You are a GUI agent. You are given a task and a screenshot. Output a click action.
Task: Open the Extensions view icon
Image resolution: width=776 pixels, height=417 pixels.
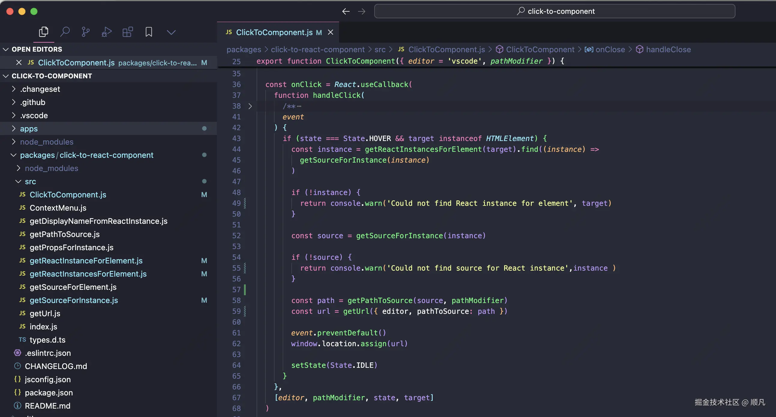pos(128,32)
